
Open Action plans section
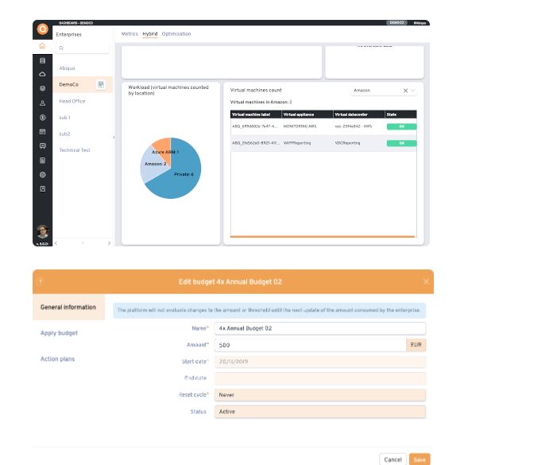click(x=57, y=358)
